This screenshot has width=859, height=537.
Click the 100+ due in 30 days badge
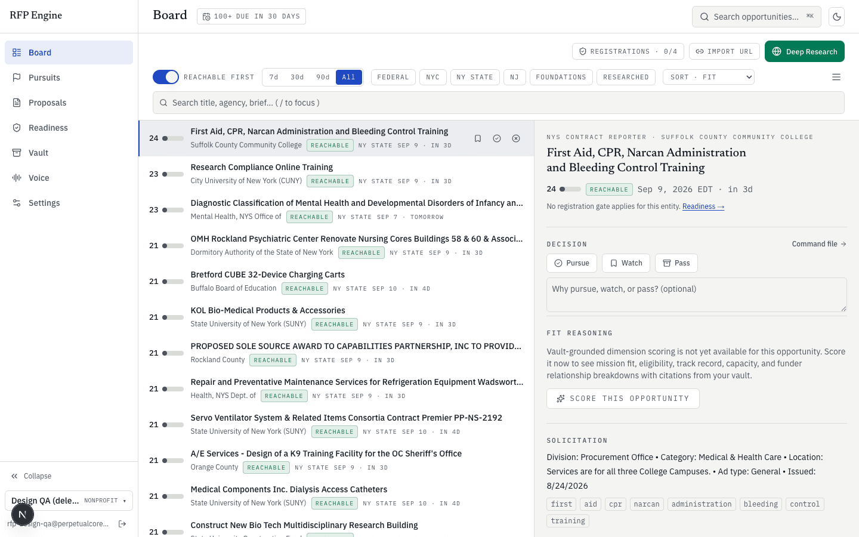(x=251, y=17)
